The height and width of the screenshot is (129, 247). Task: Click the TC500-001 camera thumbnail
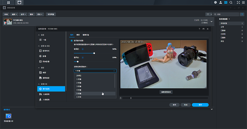(x=8, y=21)
